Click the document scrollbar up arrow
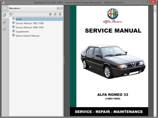158x118 pixels. pyautogui.click(x=155, y=8)
